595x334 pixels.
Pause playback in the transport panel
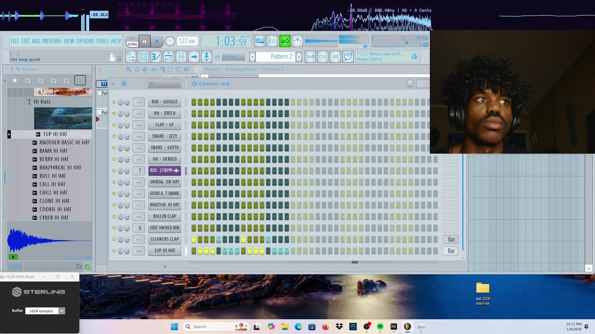(x=144, y=41)
